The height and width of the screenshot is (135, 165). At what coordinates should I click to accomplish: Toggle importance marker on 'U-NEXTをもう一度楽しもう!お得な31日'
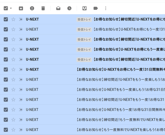tap(21, 90)
